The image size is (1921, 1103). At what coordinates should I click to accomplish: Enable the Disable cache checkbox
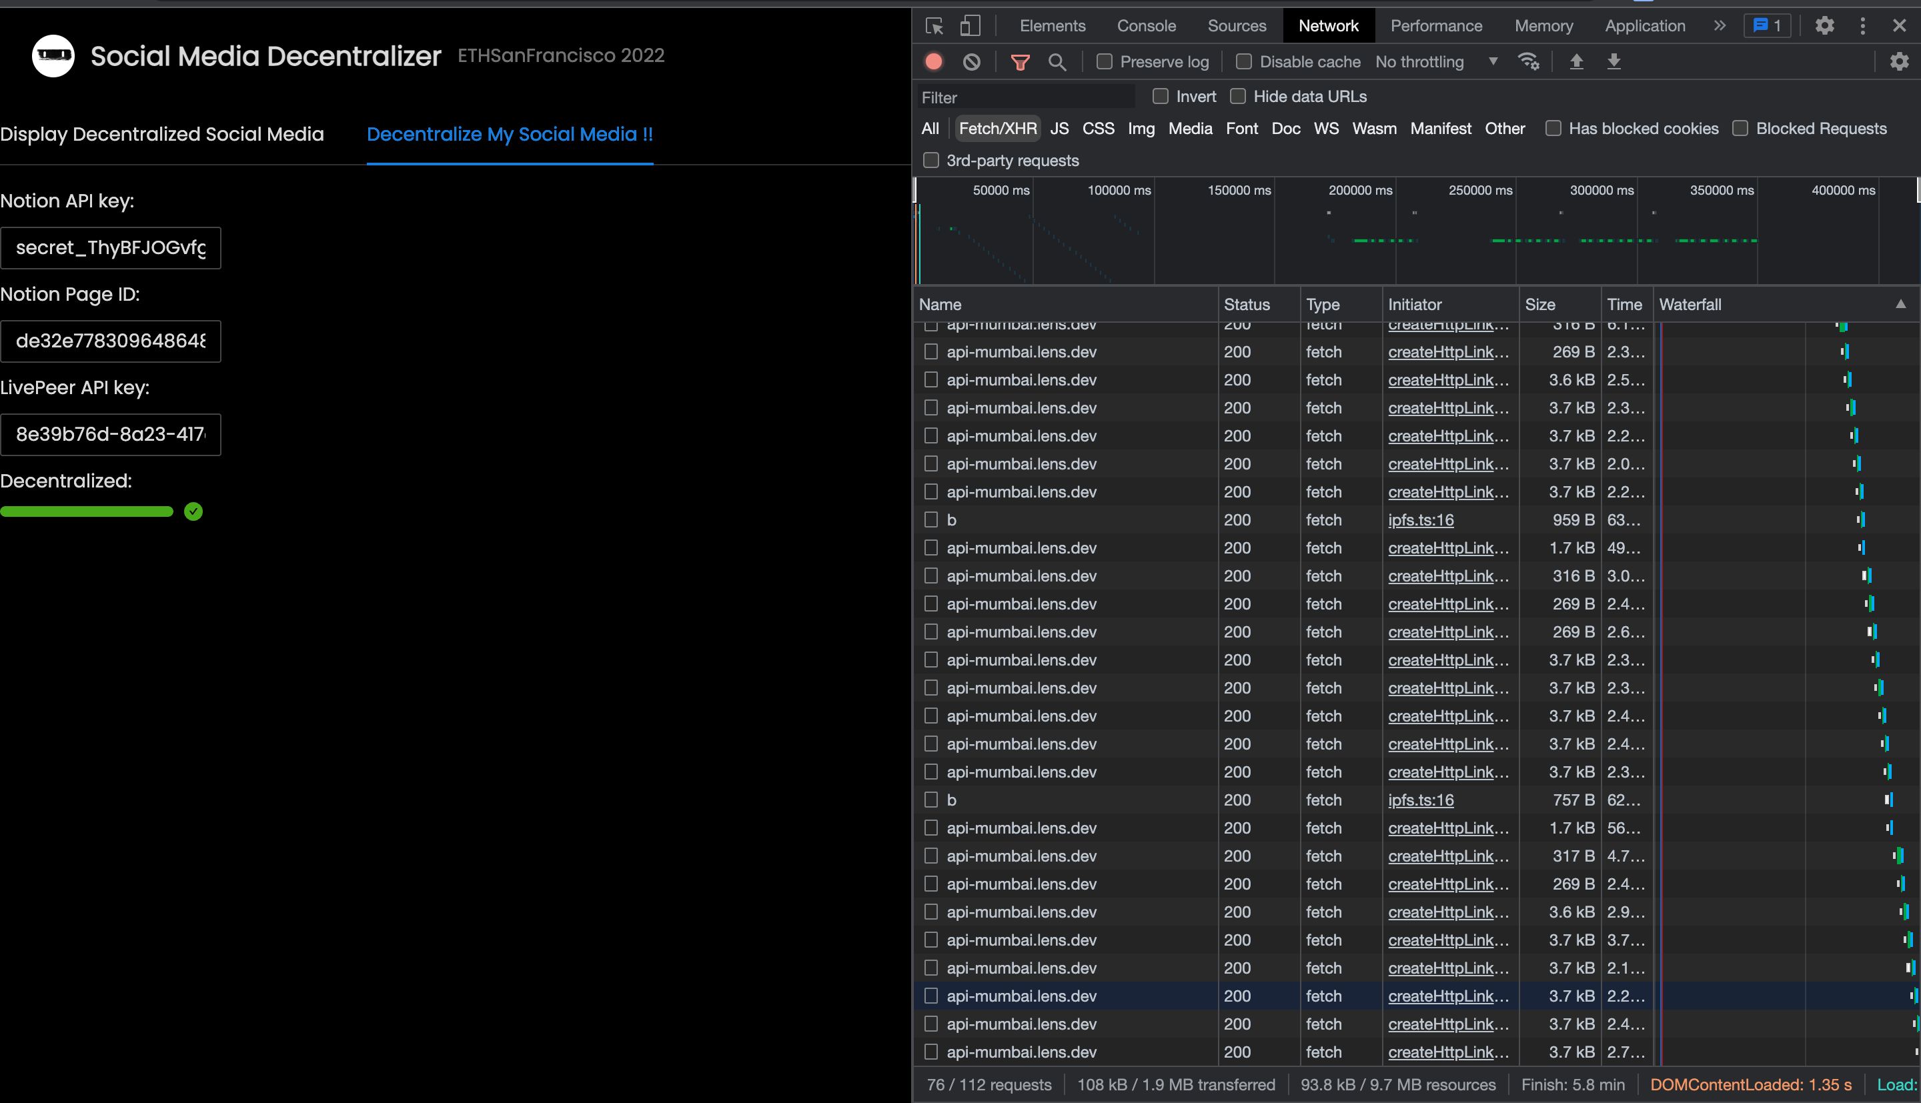1244,62
